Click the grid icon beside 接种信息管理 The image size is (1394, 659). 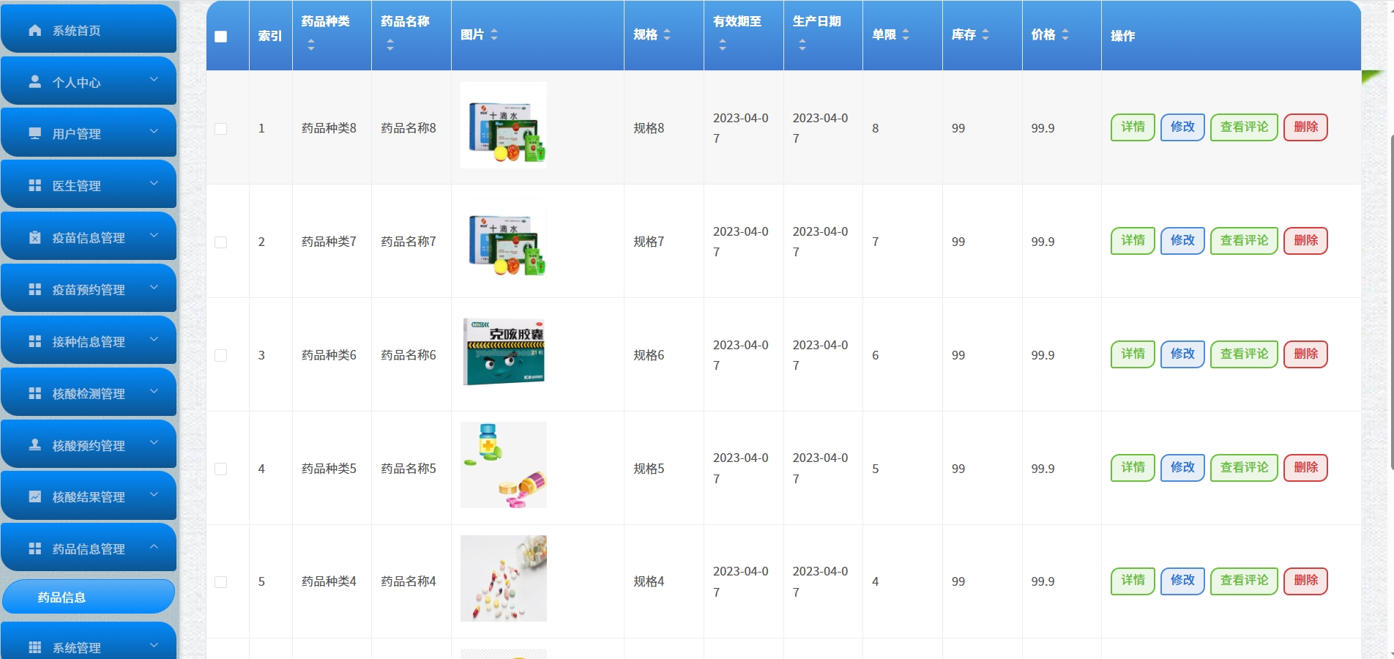point(35,341)
